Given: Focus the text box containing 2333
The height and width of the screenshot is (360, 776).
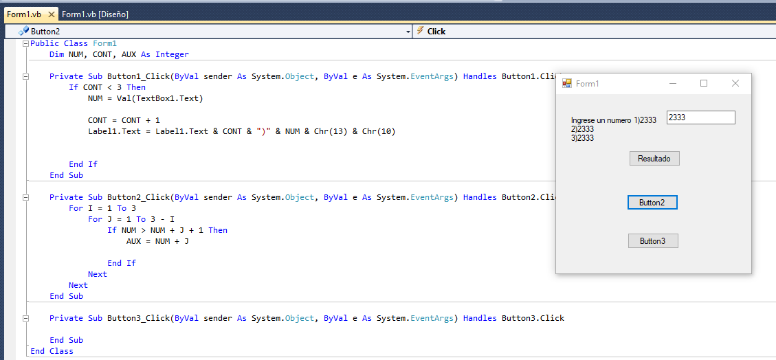Looking at the screenshot, I should pos(700,117).
